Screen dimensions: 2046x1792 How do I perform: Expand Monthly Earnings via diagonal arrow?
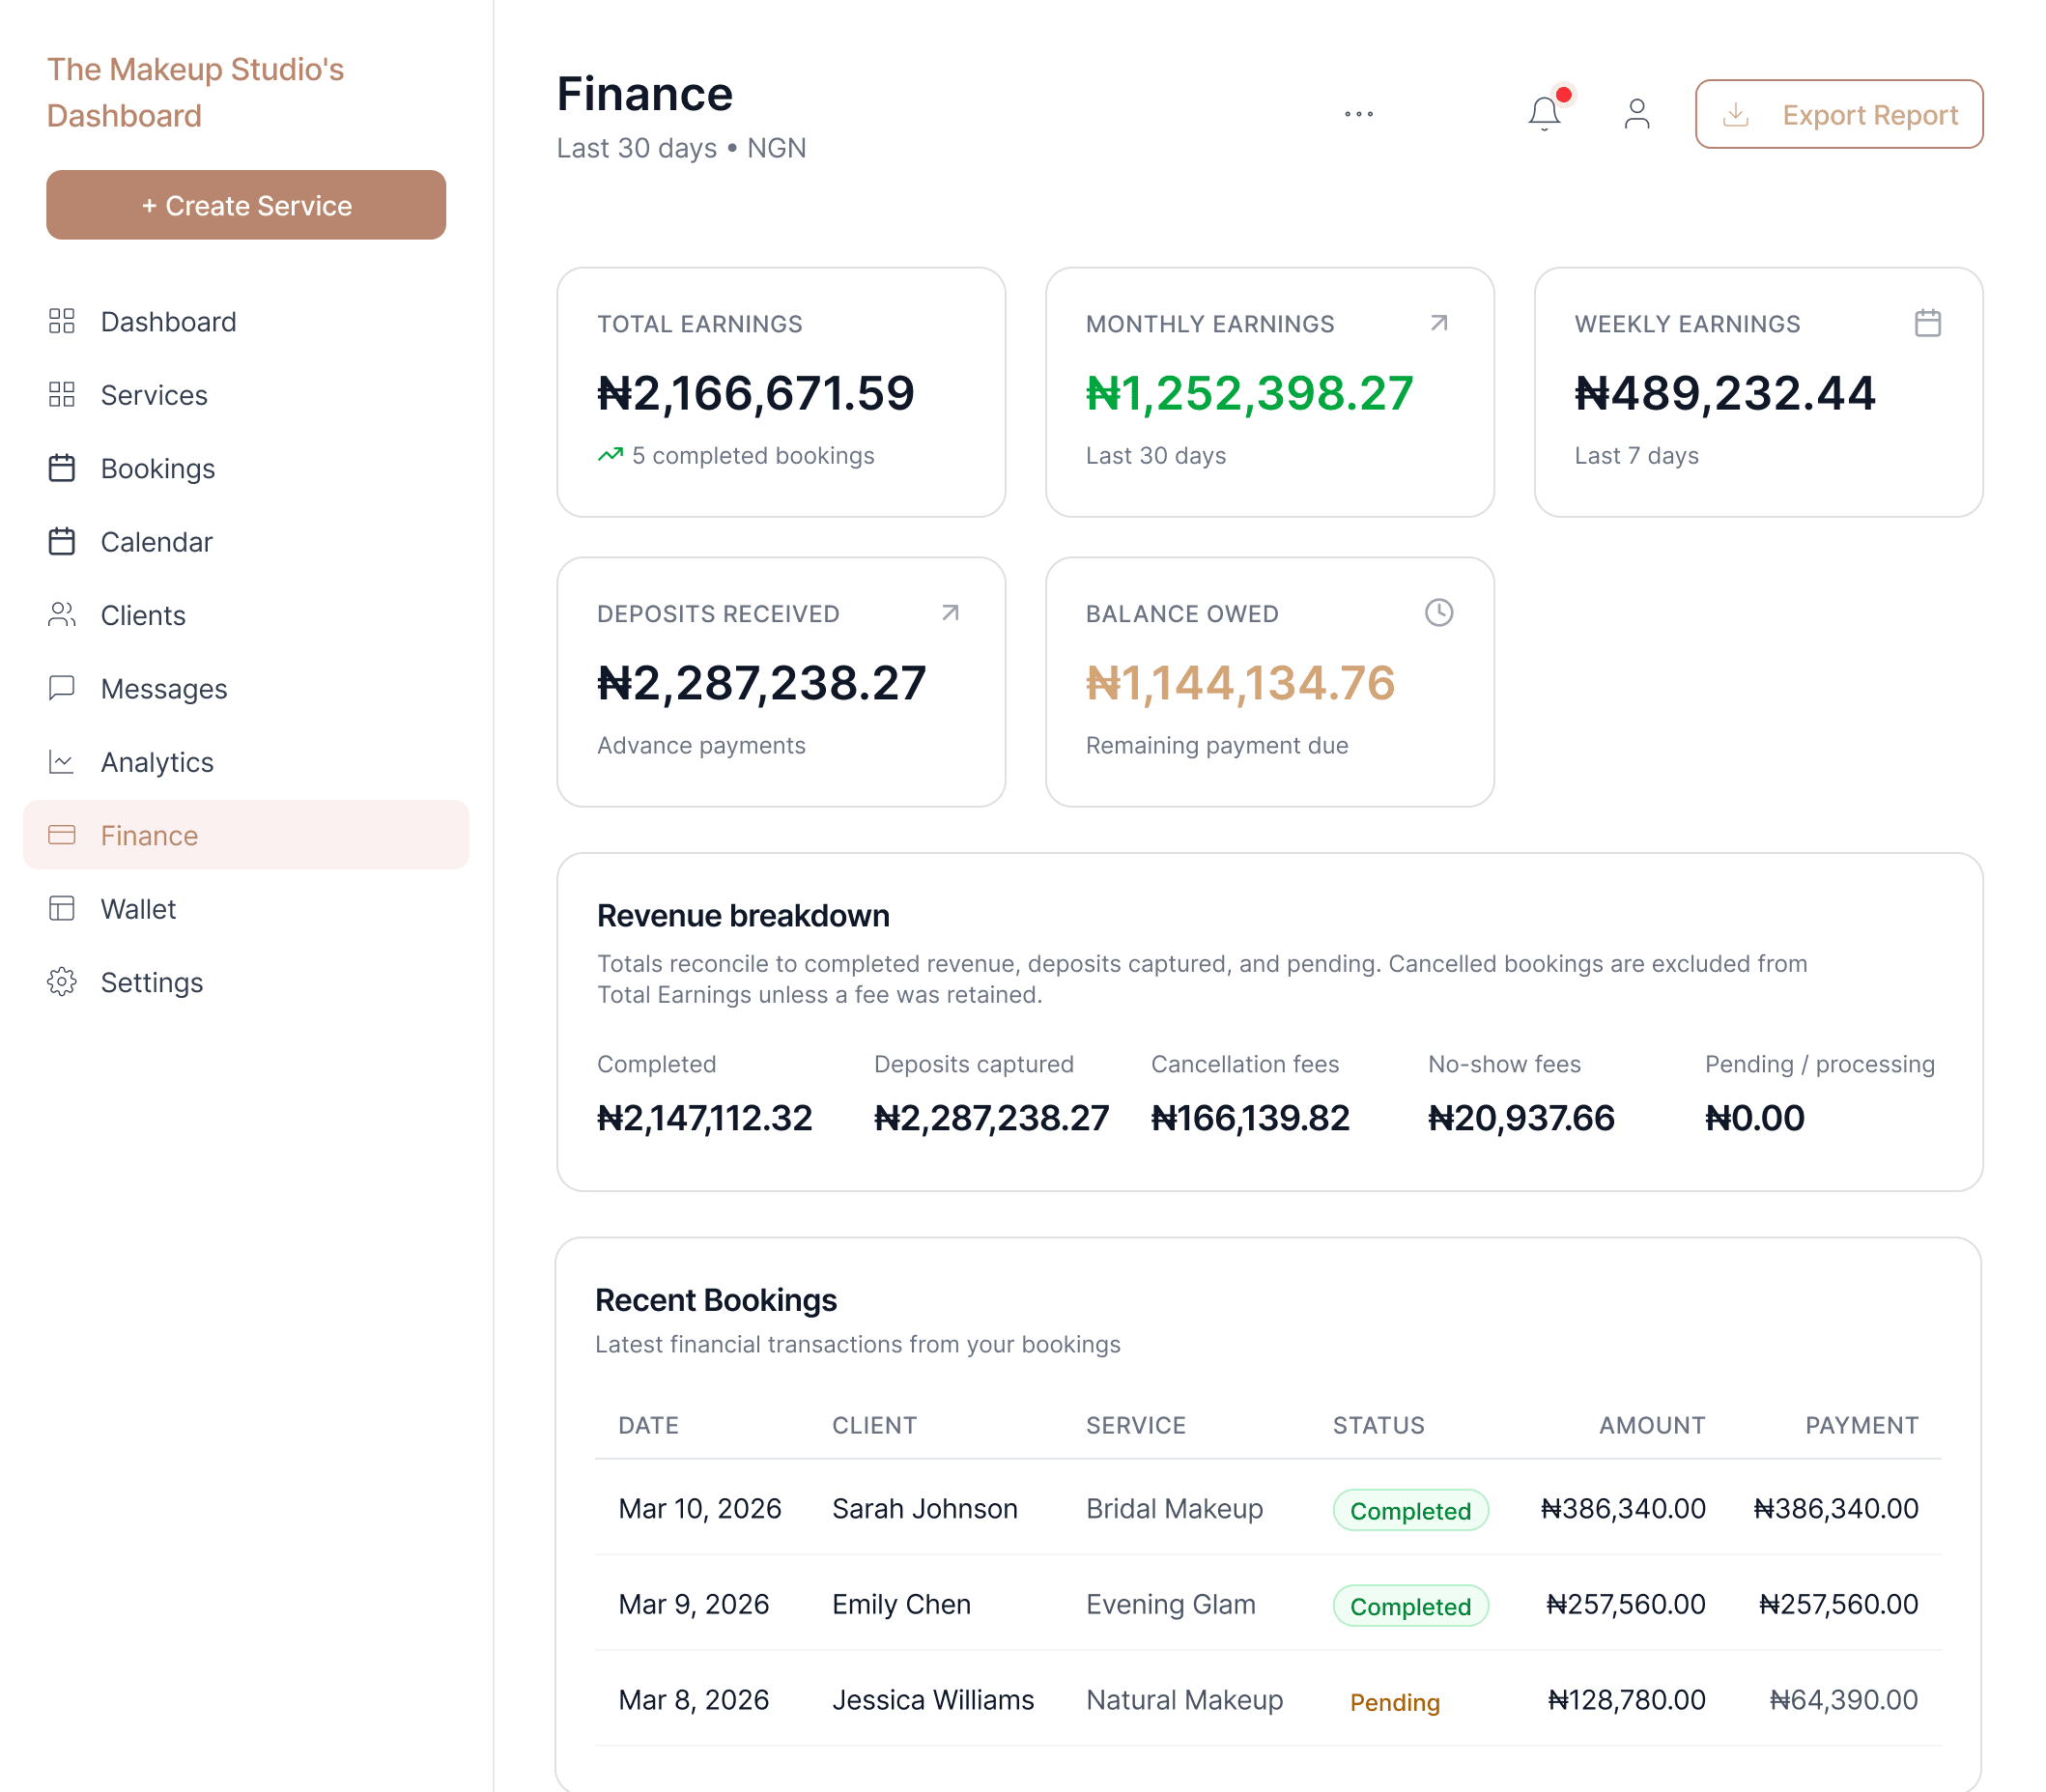coord(1438,322)
